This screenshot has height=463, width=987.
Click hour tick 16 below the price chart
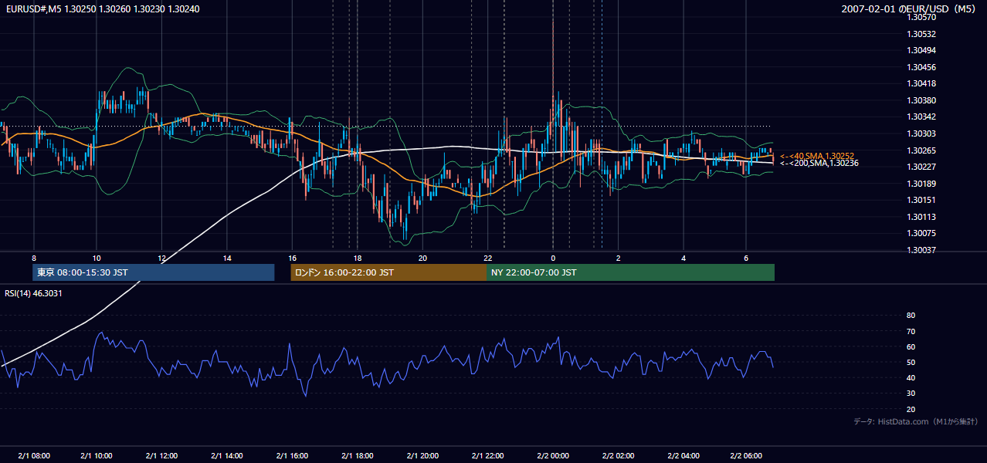coord(292,258)
